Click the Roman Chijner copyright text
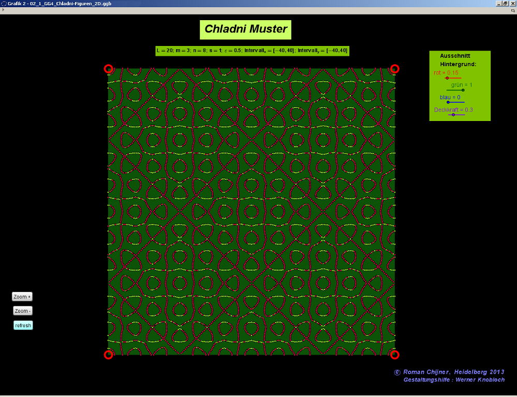This screenshot has width=517, height=397. click(x=449, y=372)
